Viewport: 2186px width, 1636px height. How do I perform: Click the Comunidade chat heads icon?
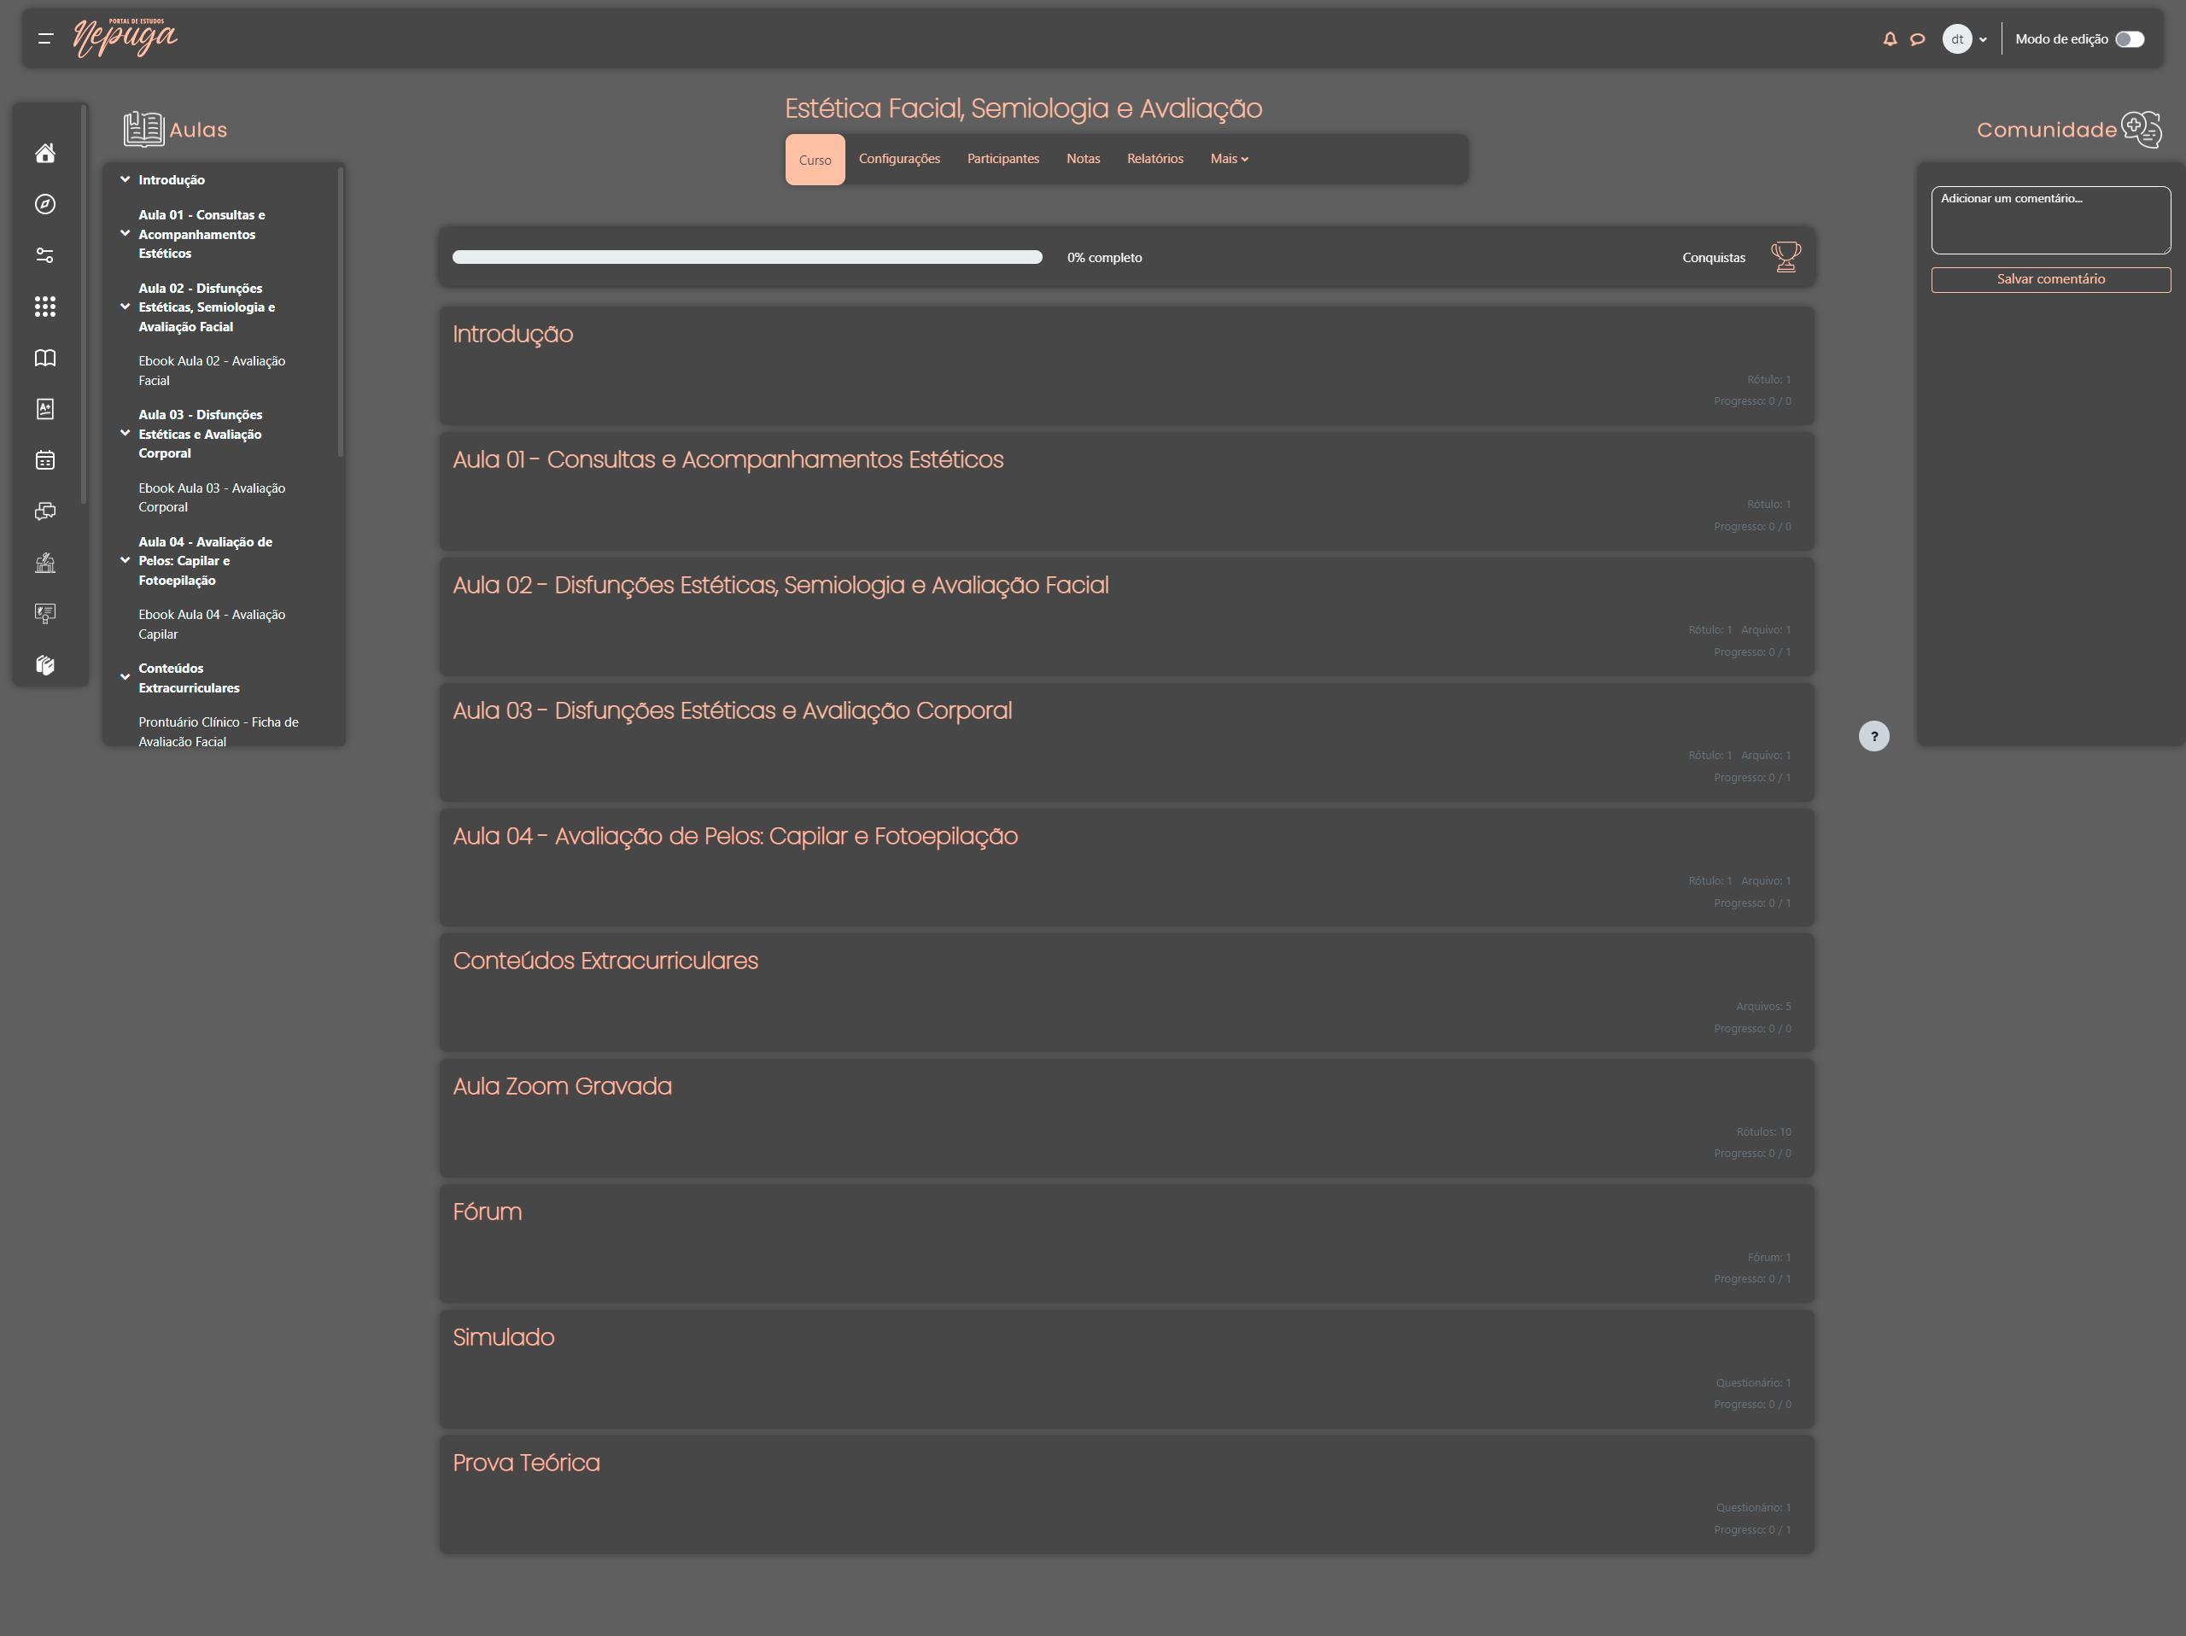coord(2142,130)
